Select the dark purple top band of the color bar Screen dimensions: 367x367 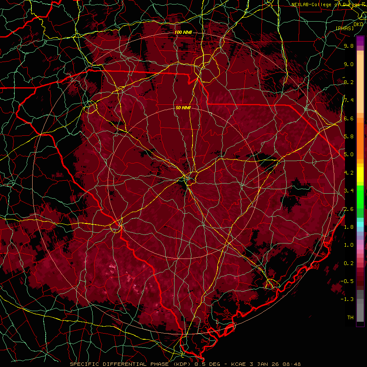(x=360, y=41)
